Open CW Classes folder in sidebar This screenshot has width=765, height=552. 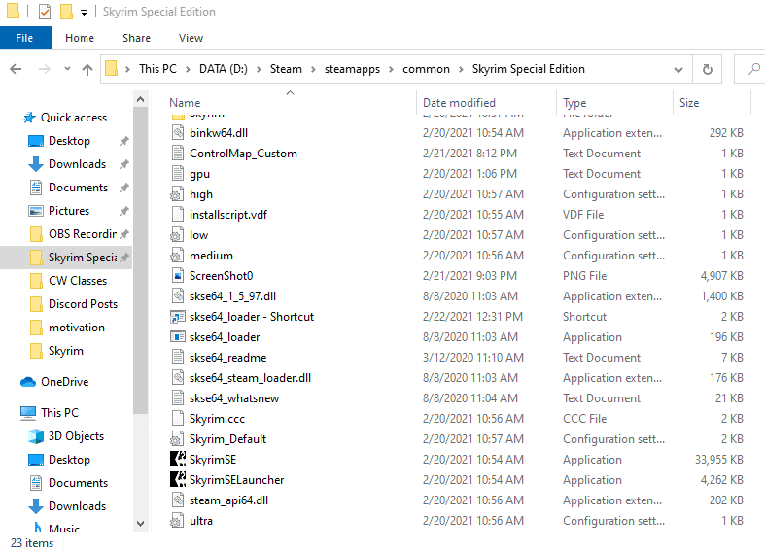[78, 281]
